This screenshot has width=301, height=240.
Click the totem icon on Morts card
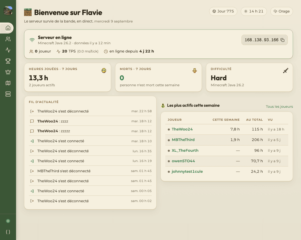pyautogui.click(x=195, y=70)
